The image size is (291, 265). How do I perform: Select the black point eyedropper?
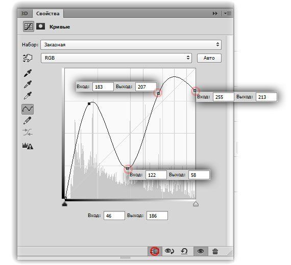point(28,73)
